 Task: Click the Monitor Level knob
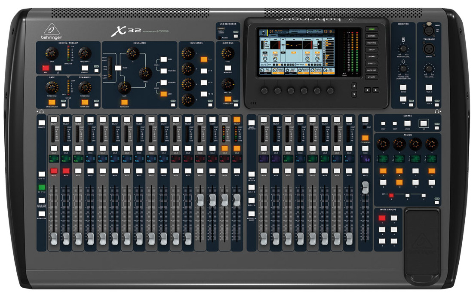click(x=403, y=49)
